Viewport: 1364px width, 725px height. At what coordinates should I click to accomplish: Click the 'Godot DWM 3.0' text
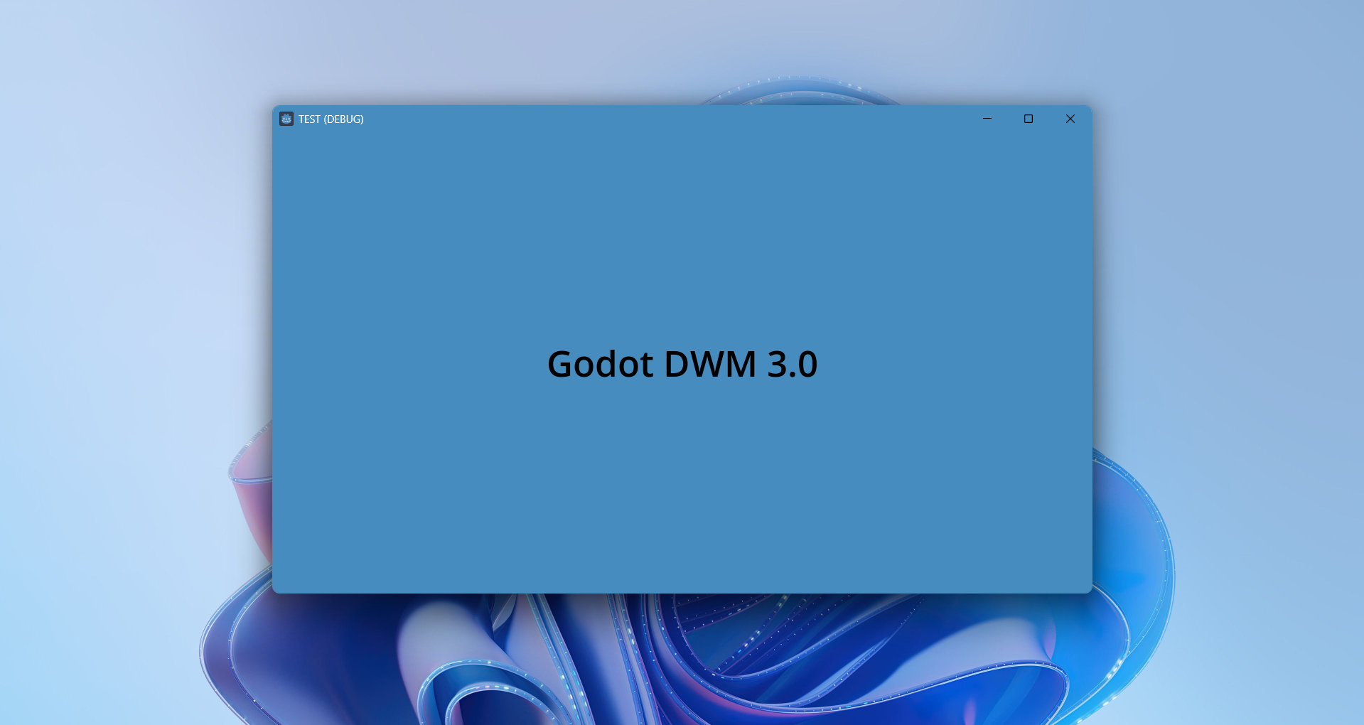[682, 364]
